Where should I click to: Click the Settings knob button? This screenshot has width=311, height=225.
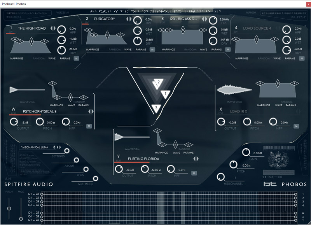pyautogui.click(x=67, y=151)
